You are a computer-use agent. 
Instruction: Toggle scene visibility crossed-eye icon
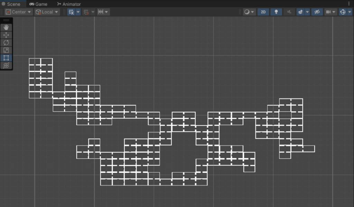pyautogui.click(x=317, y=12)
